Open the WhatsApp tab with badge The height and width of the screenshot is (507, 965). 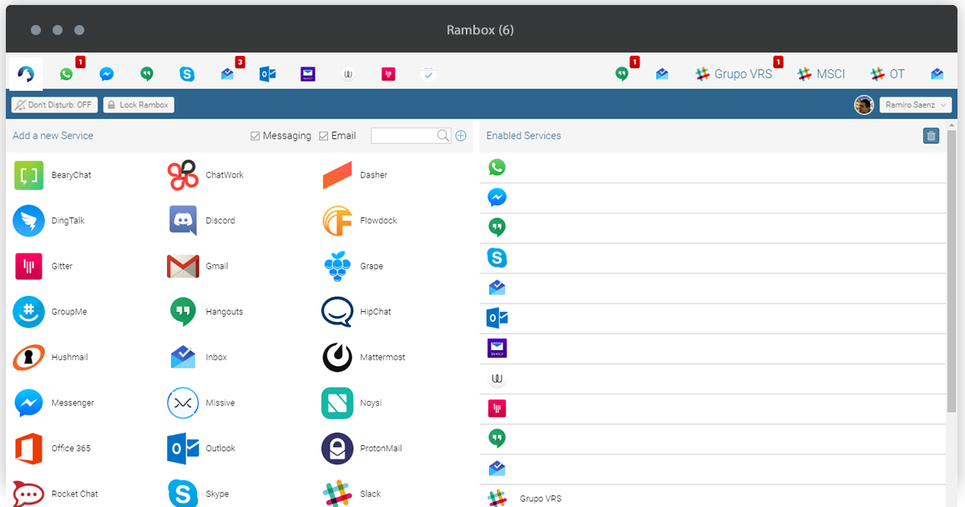(x=67, y=74)
